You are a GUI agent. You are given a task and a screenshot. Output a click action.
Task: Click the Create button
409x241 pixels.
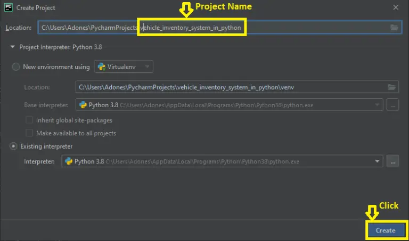[x=386, y=230]
